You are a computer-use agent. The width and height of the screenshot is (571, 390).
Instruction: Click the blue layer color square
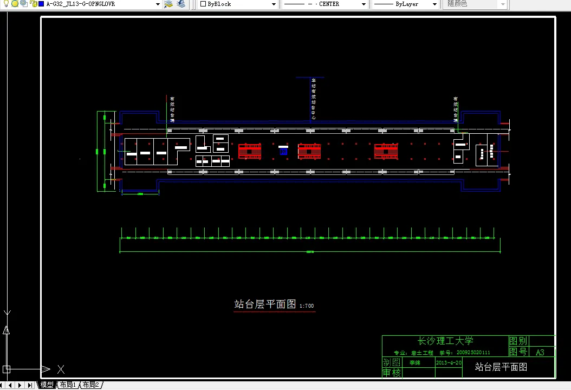41,4
